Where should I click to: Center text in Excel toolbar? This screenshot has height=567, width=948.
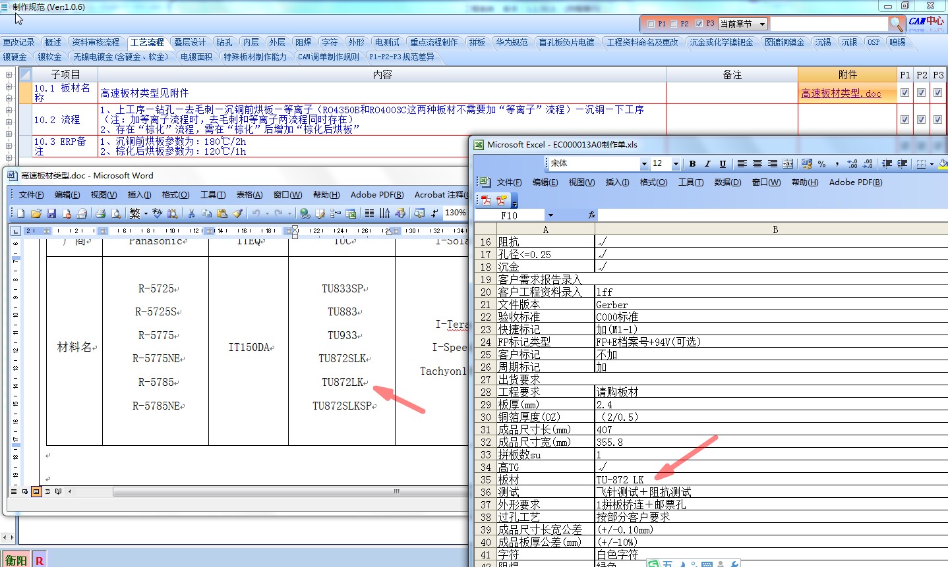pos(757,164)
